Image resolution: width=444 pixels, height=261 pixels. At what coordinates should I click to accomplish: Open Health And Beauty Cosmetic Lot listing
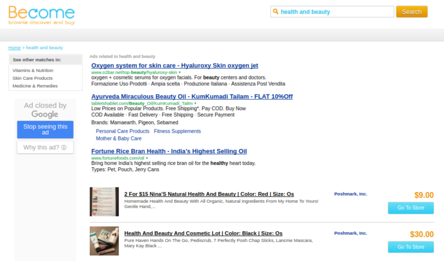coord(203,233)
